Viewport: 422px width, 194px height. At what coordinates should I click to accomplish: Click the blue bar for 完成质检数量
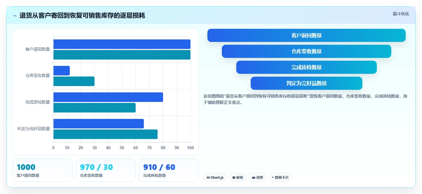point(108,97)
